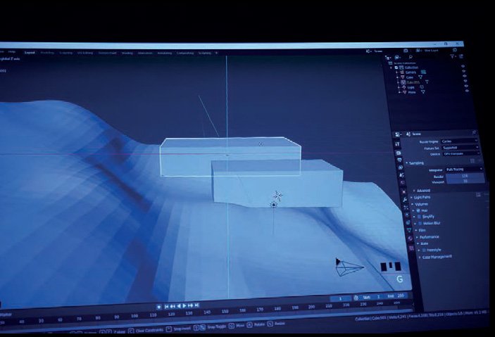Viewport: 495px width, 337px height.
Task: Hide the Collection in viewport
Action: tap(463, 66)
